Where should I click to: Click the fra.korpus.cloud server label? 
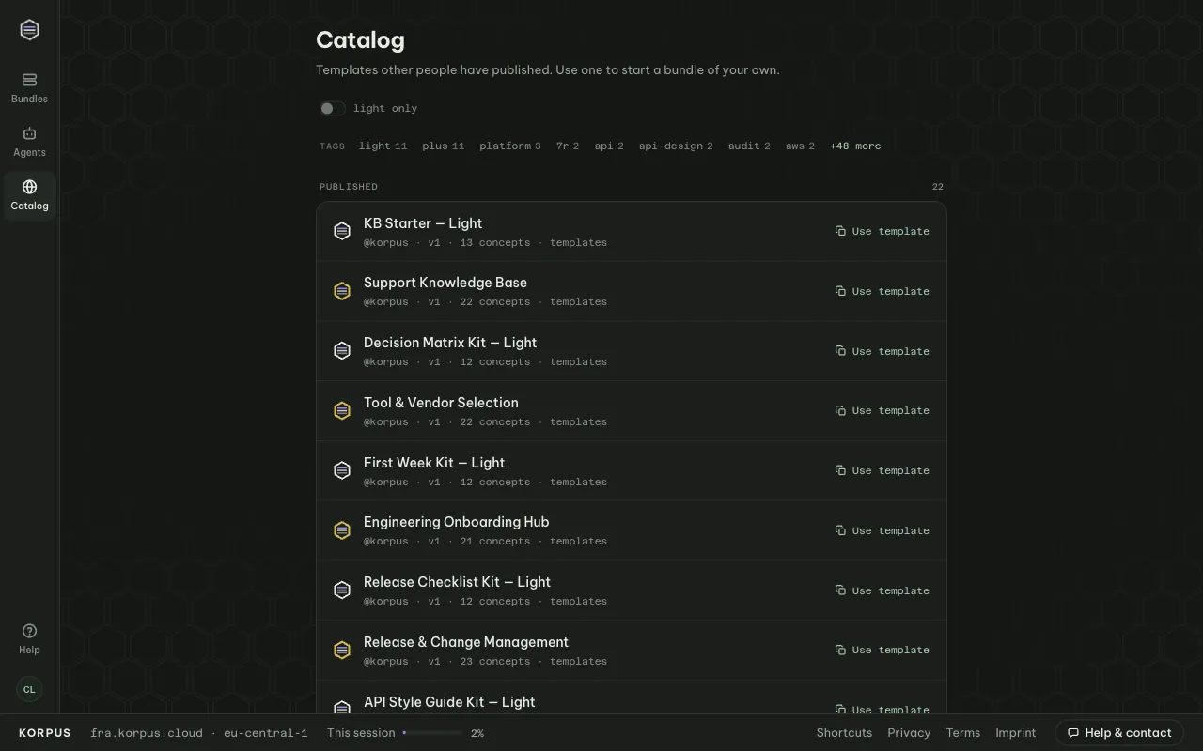(x=147, y=733)
